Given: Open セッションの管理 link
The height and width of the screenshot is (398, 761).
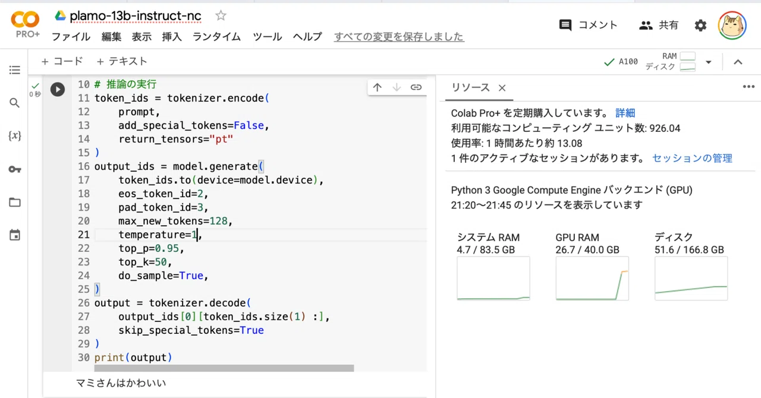Looking at the screenshot, I should pos(692,159).
